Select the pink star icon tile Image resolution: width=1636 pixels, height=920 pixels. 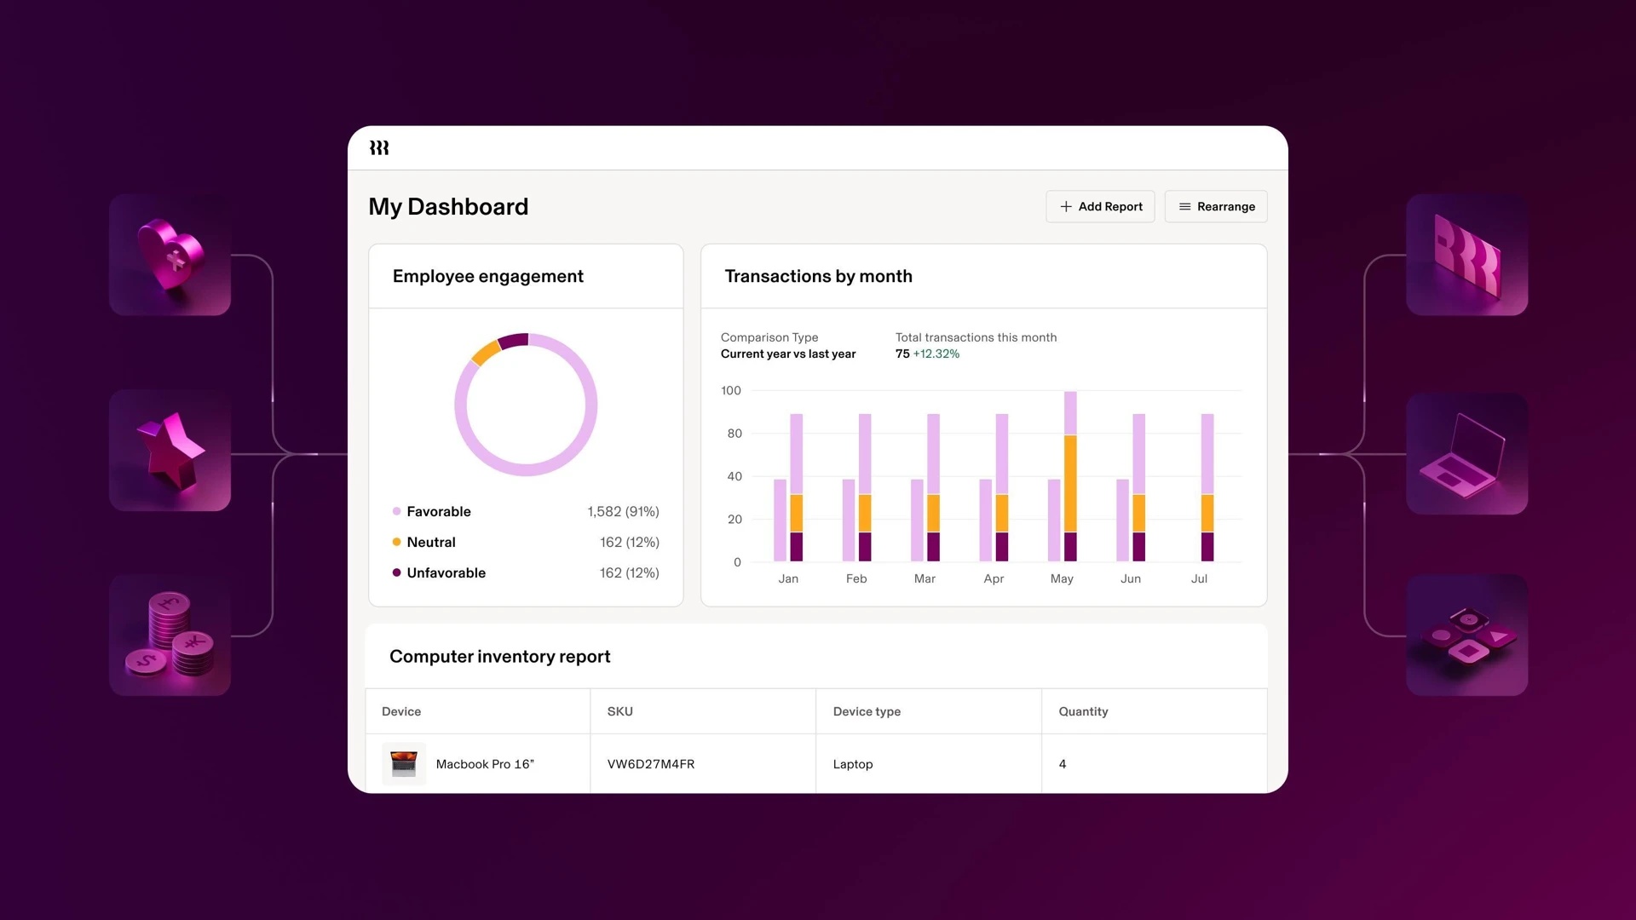[x=170, y=451]
